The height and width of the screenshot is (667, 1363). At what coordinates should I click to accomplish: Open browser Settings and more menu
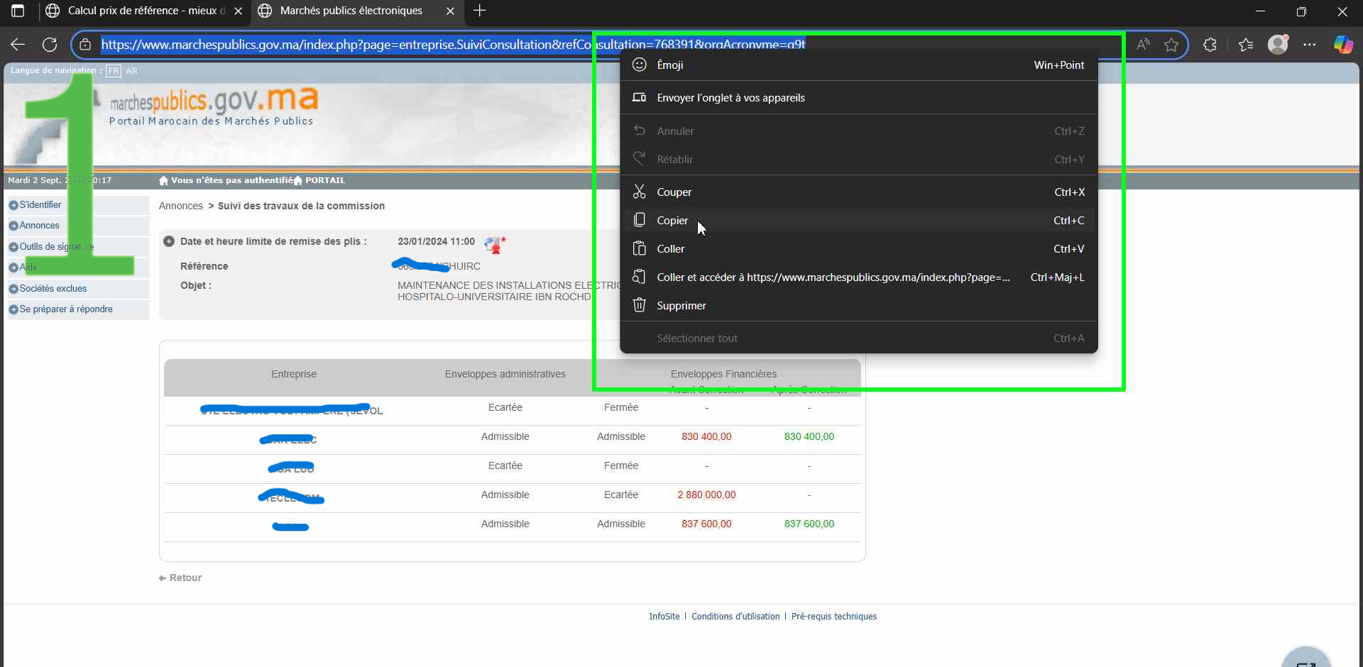(1310, 45)
